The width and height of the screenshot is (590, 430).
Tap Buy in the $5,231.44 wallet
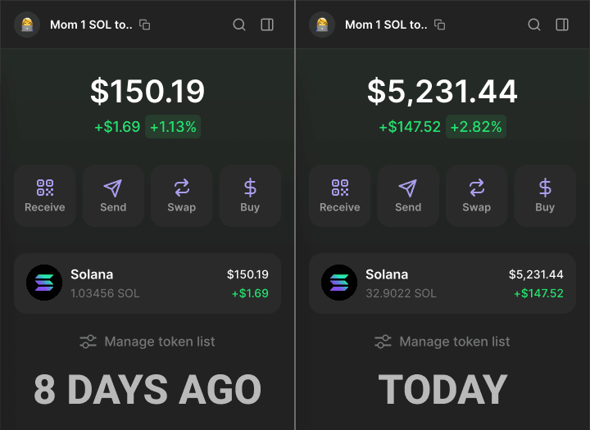[545, 196]
